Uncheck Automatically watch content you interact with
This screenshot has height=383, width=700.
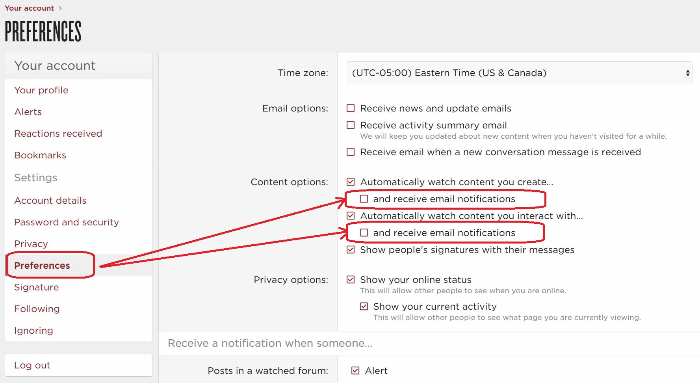pos(351,216)
